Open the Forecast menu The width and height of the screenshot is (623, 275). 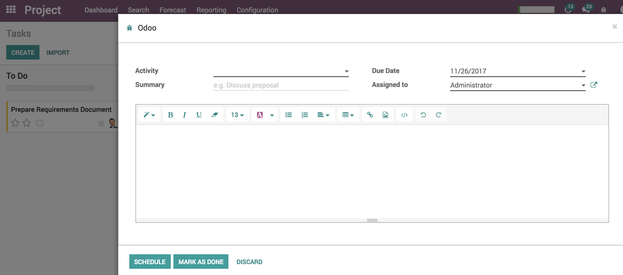(173, 10)
